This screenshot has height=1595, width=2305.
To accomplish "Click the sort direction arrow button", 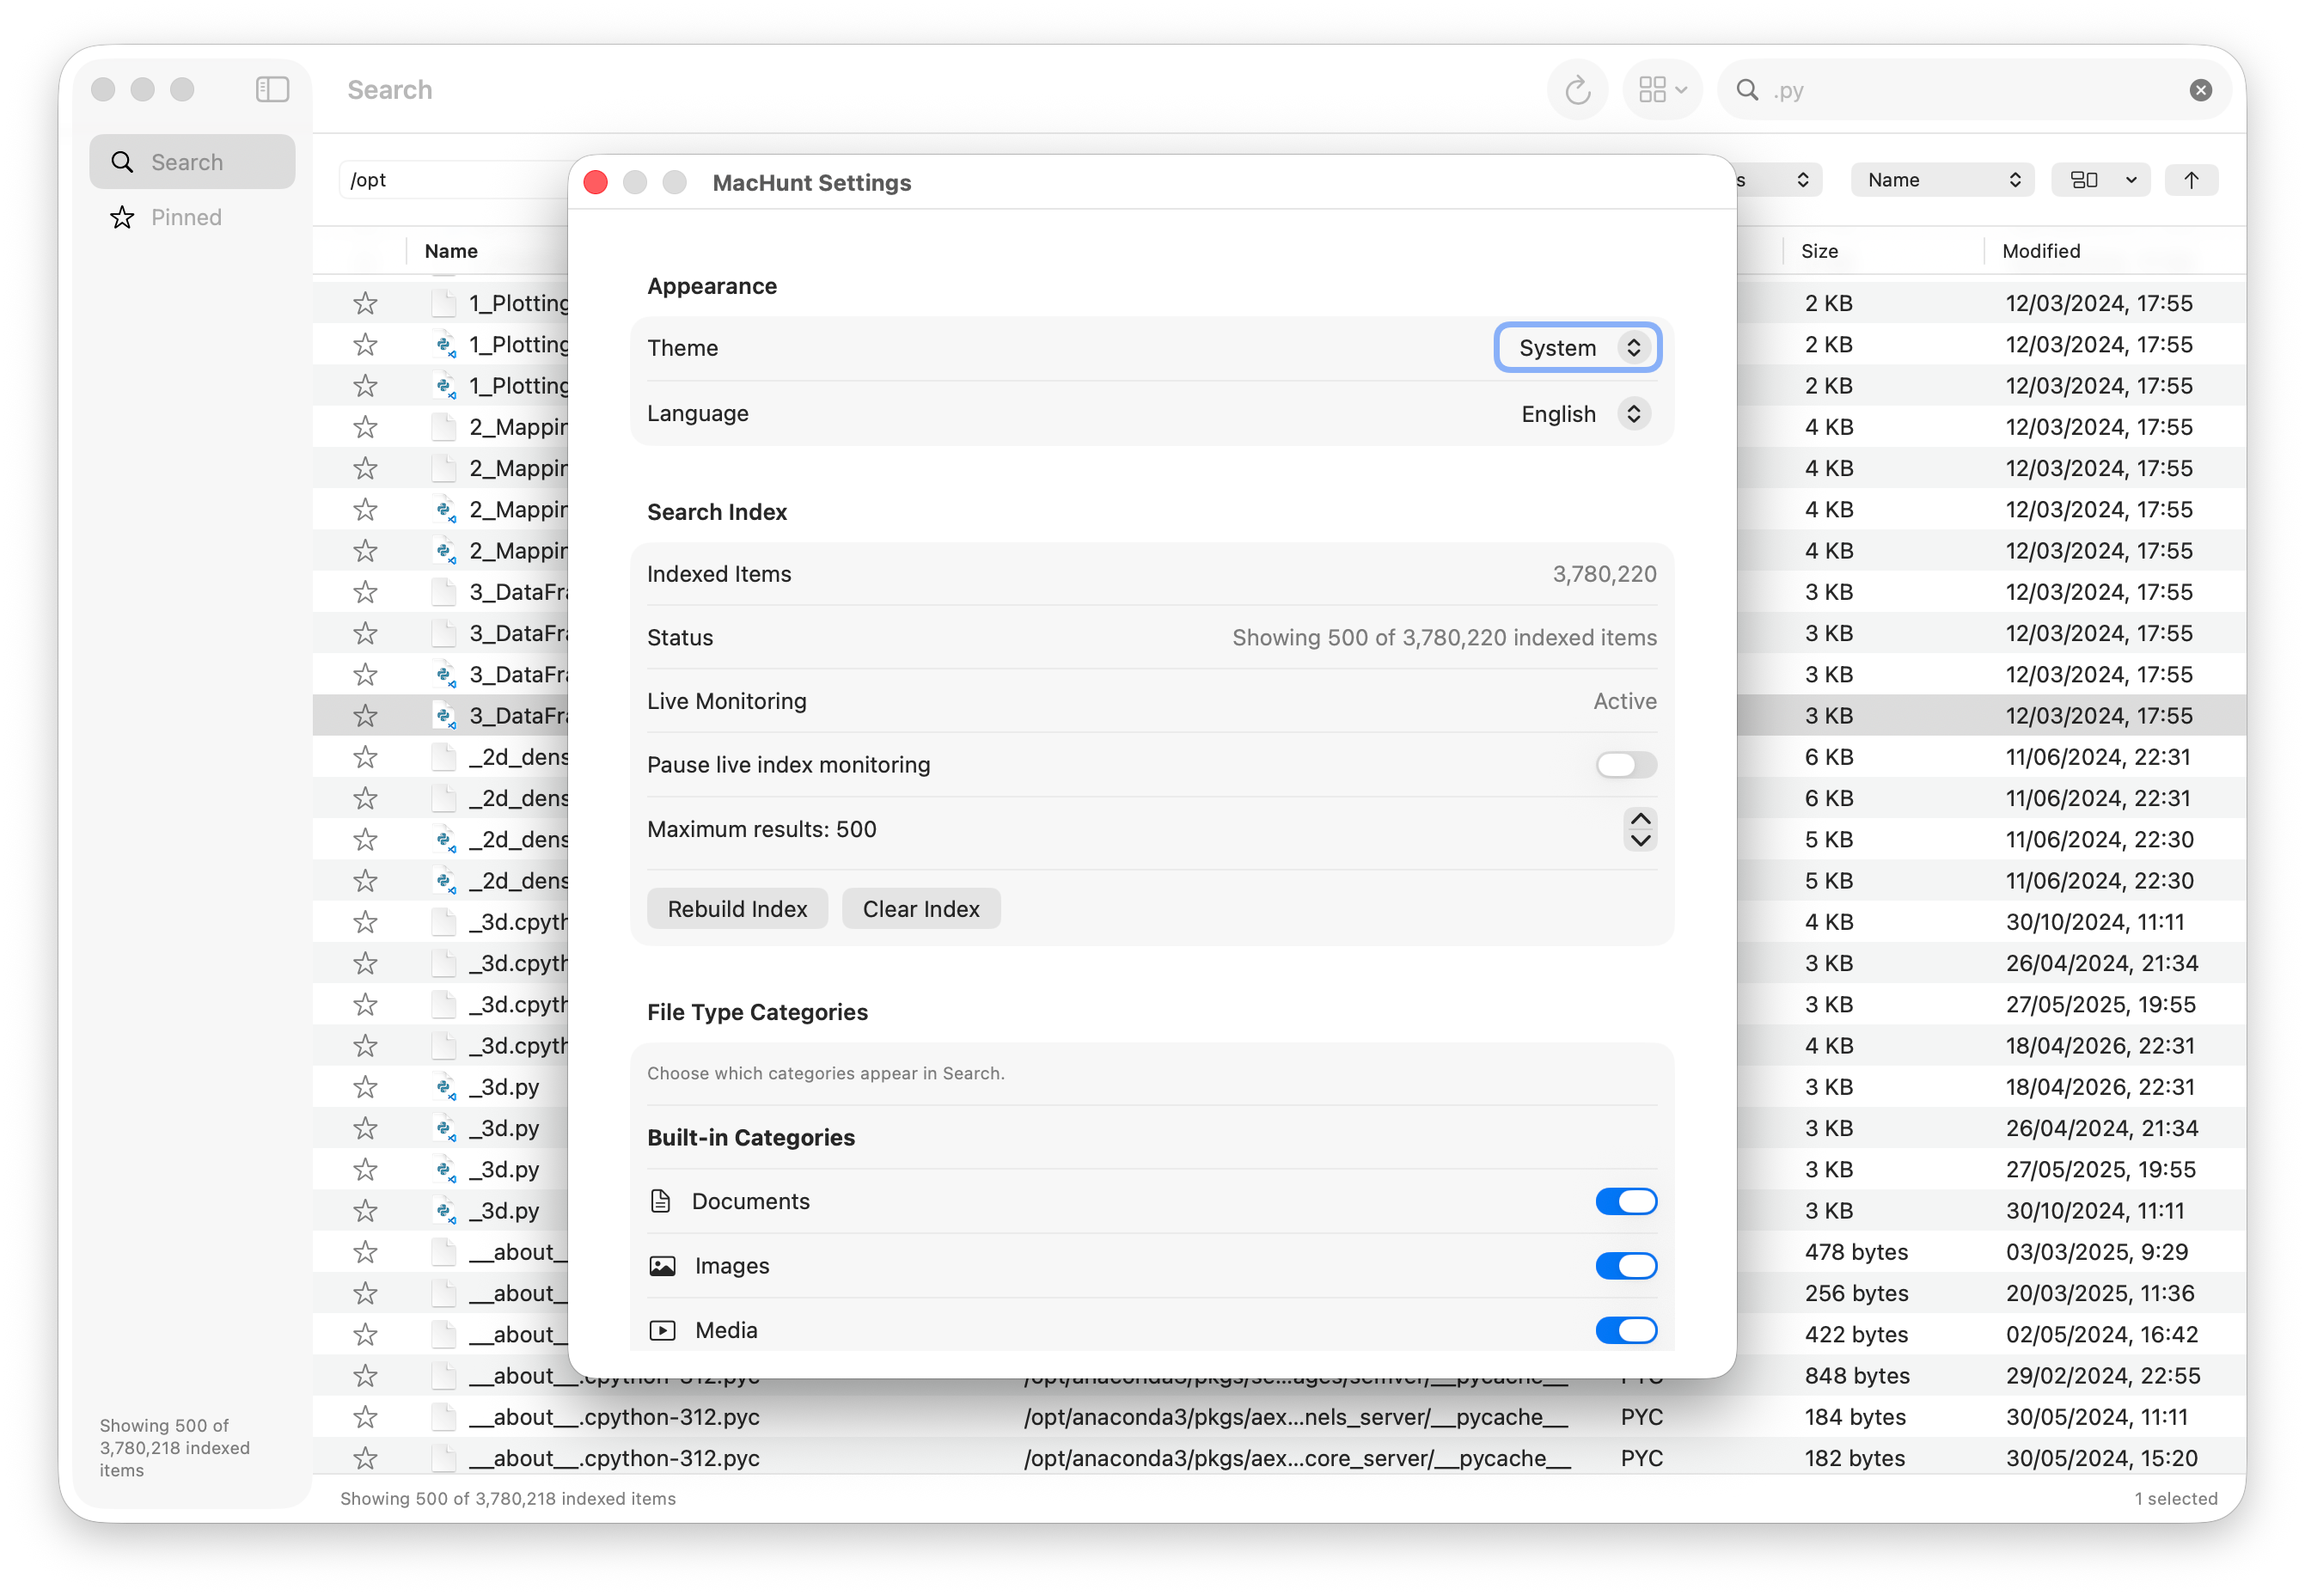I will coord(2191,180).
